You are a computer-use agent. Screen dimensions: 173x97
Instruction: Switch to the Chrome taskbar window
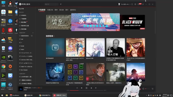pos(45,95)
